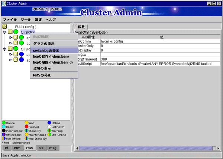Click first green app status circle under fuji2RMS
This screenshot has height=159, width=223.
pyautogui.click(x=22, y=37)
